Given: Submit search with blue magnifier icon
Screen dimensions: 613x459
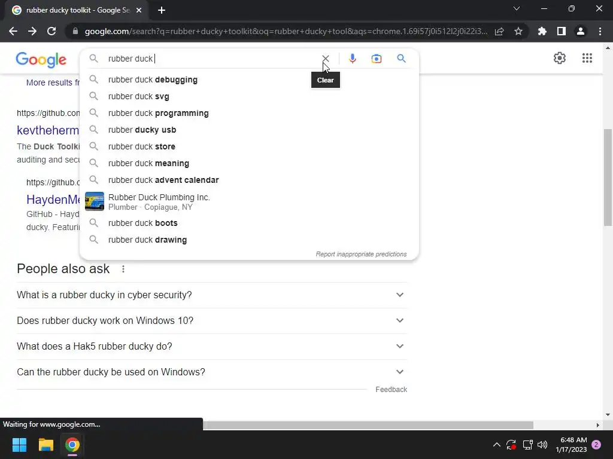Looking at the screenshot, I should pos(401,59).
